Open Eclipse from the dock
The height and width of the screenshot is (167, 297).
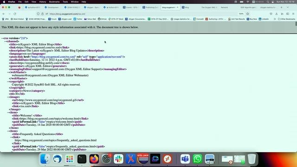[143, 159]
